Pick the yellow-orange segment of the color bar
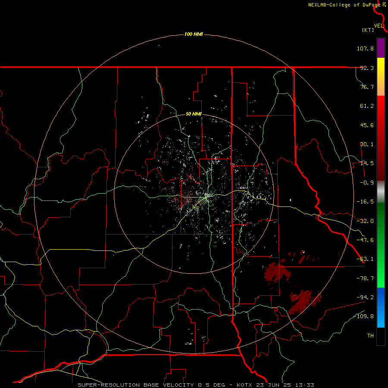The image size is (388, 388). 381,77
